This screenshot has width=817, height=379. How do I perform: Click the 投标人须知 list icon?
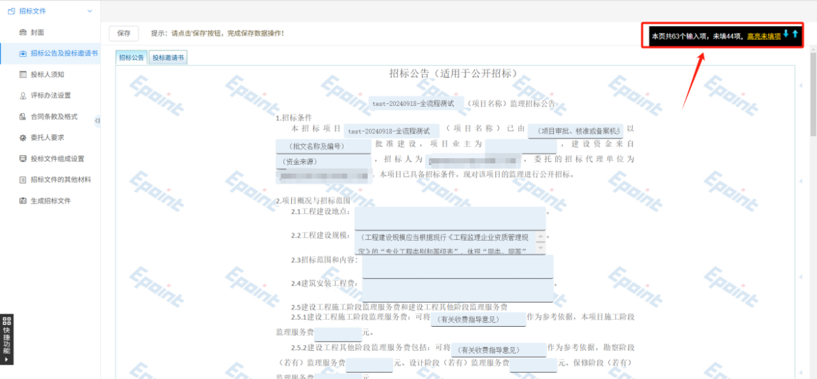[x=23, y=74]
